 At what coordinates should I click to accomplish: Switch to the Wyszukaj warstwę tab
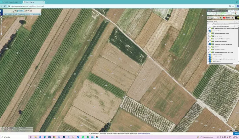pyautogui.click(x=219, y=24)
